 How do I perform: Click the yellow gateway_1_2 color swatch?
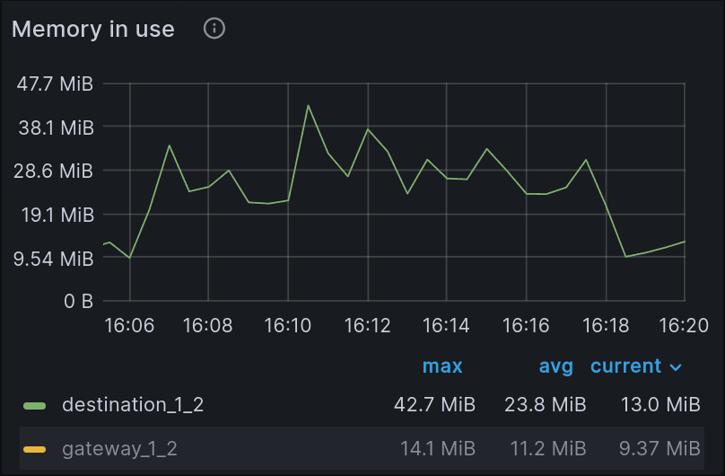(x=35, y=449)
